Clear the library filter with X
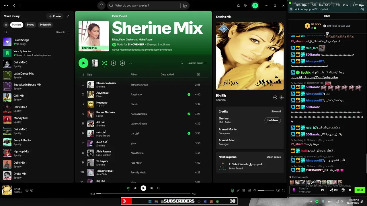This screenshot has height=206, width=367. coord(6,25)
